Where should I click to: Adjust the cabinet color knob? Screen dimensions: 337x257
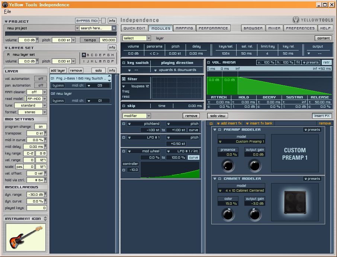pyautogui.click(x=228, y=215)
